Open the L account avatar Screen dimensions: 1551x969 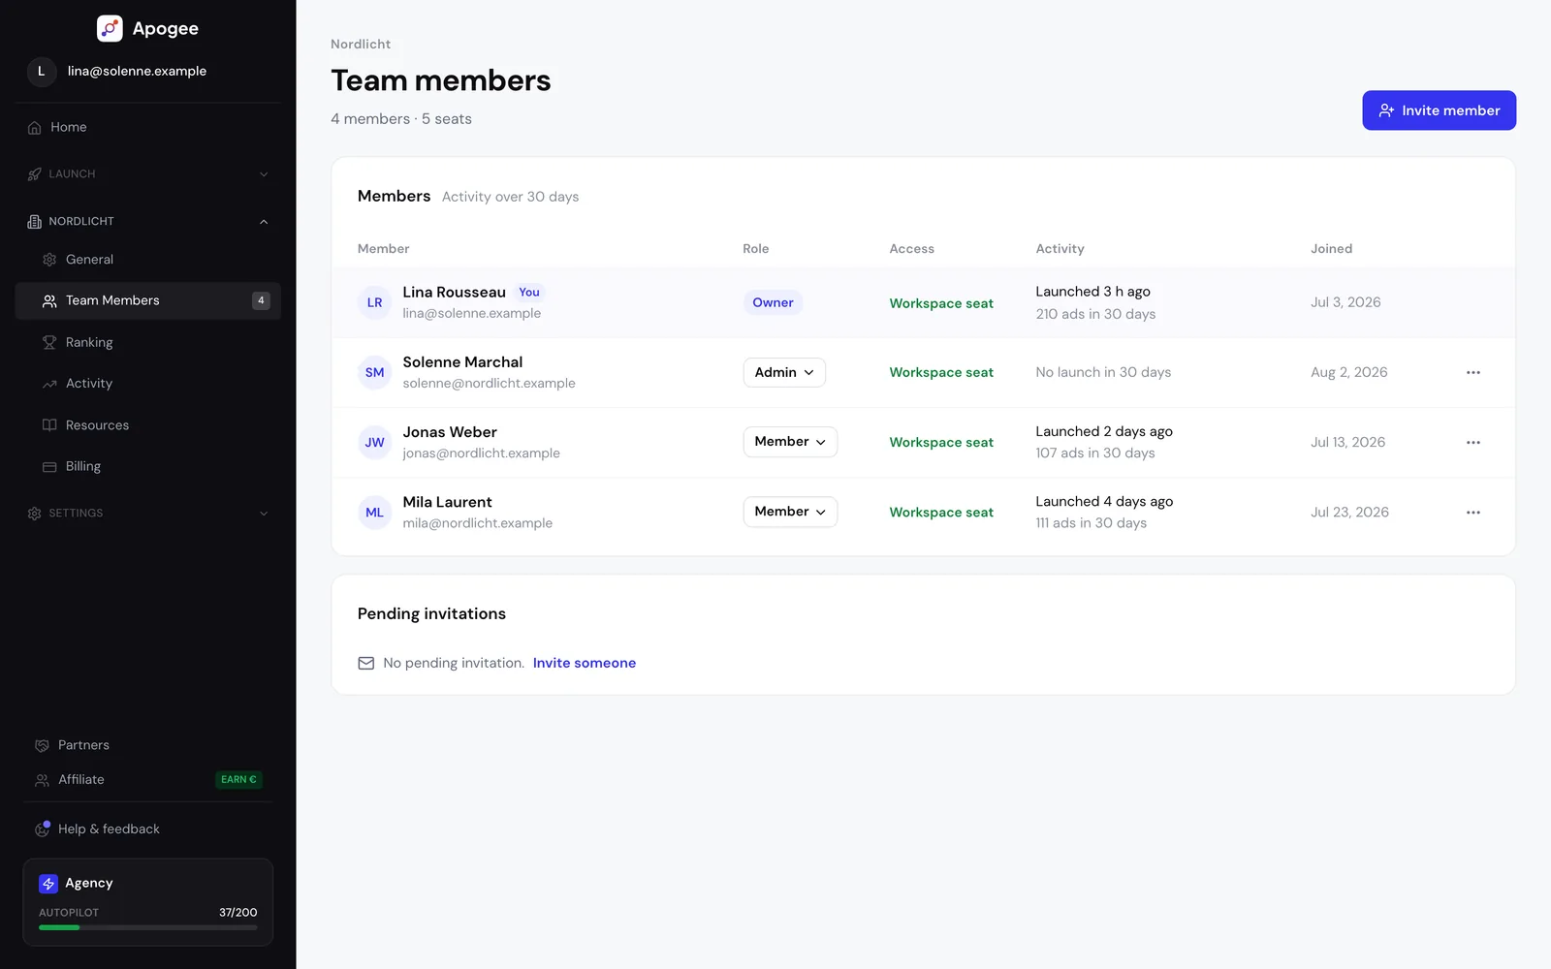coord(41,72)
